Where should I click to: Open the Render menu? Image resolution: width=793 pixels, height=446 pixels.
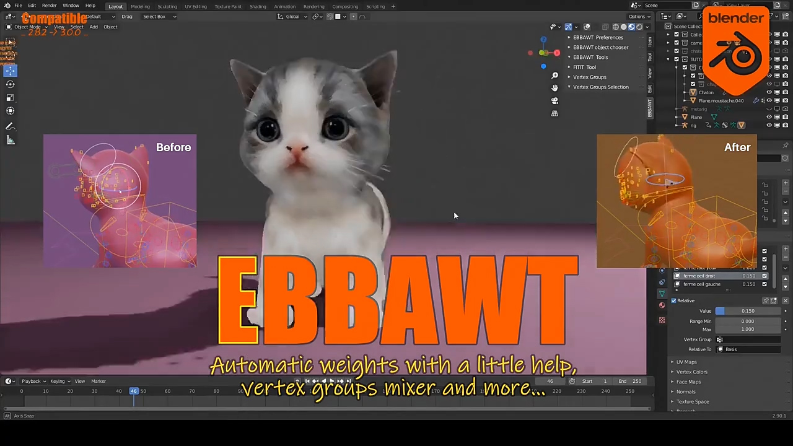tap(49, 6)
